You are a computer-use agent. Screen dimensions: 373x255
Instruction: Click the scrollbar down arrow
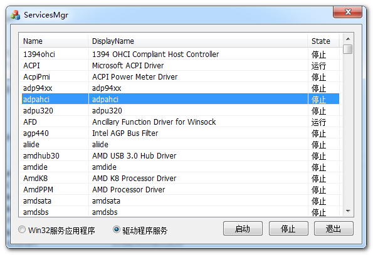348,211
